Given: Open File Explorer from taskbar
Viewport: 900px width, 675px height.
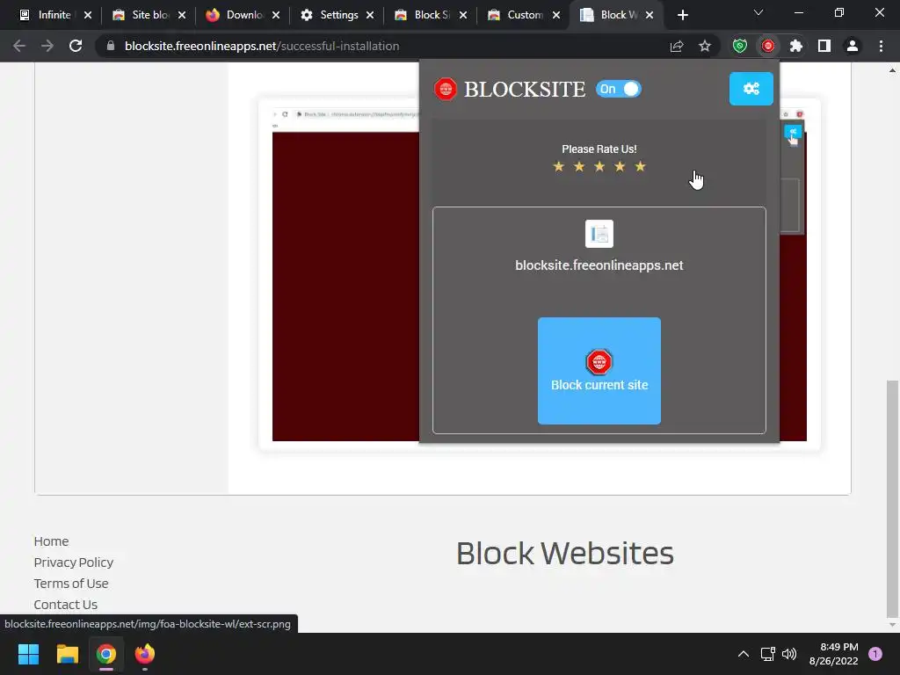Looking at the screenshot, I should (67, 654).
